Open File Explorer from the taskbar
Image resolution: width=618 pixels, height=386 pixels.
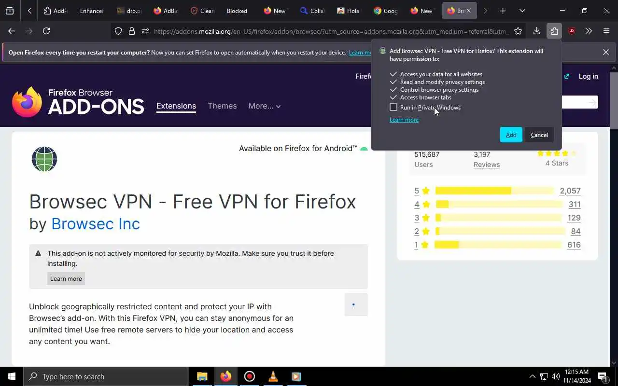pos(202,376)
